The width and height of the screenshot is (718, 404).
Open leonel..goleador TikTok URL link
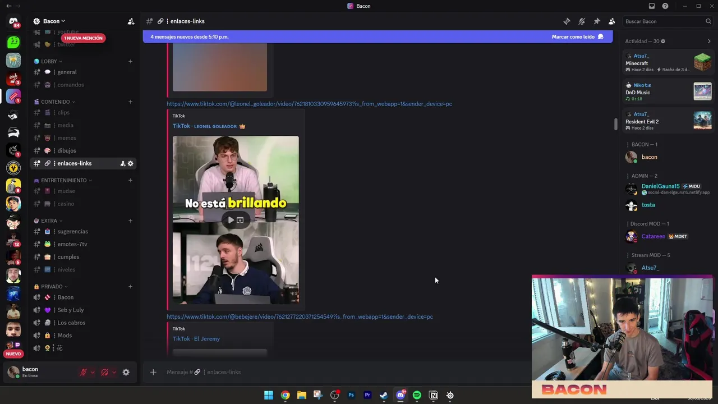point(309,104)
